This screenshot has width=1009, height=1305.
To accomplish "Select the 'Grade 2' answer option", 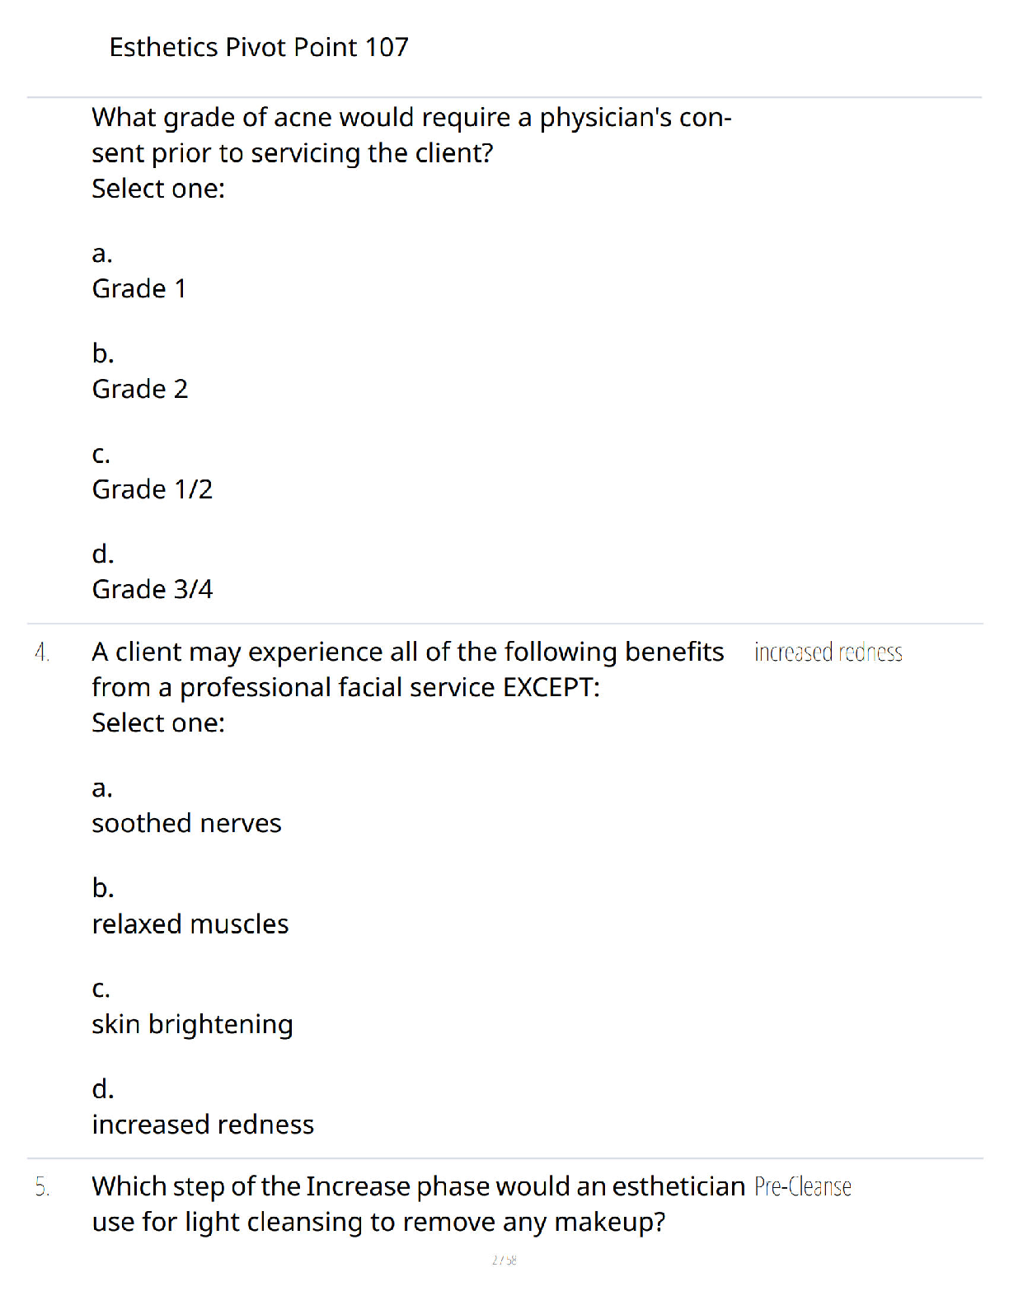I will click(140, 389).
